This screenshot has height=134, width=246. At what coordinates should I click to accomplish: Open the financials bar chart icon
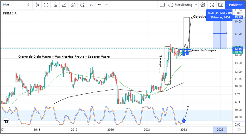[x=64, y=5]
